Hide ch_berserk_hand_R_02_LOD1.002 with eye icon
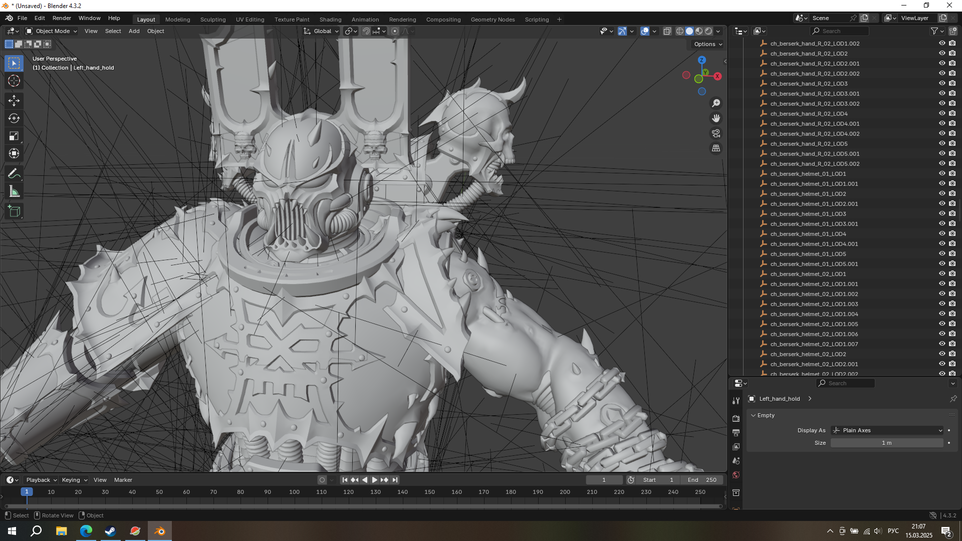This screenshot has height=541, width=962. [942, 44]
